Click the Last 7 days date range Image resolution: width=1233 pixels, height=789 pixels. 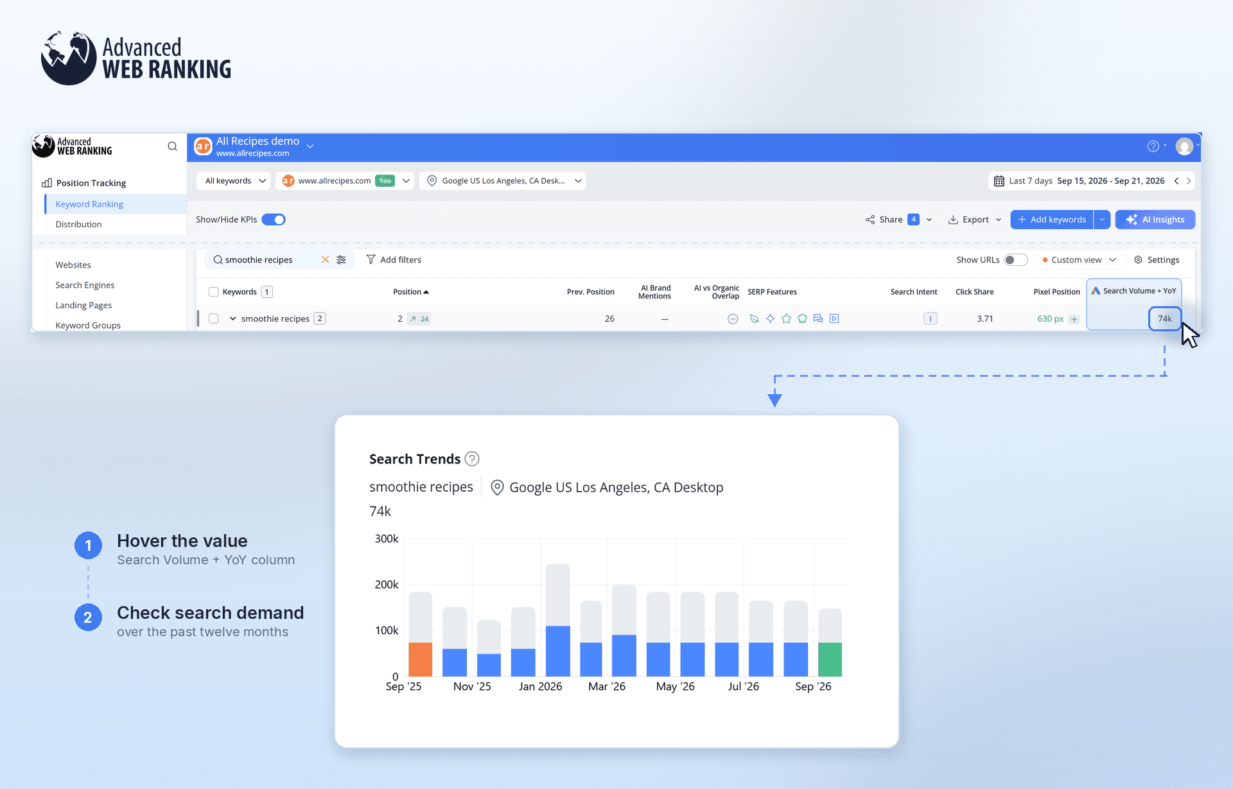[x=1086, y=181]
